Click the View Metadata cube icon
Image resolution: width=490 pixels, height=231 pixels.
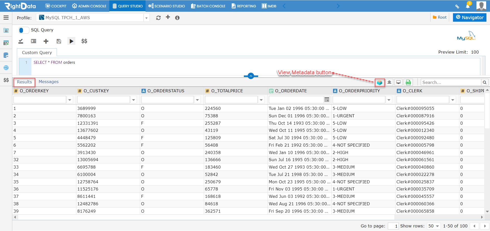point(379,82)
